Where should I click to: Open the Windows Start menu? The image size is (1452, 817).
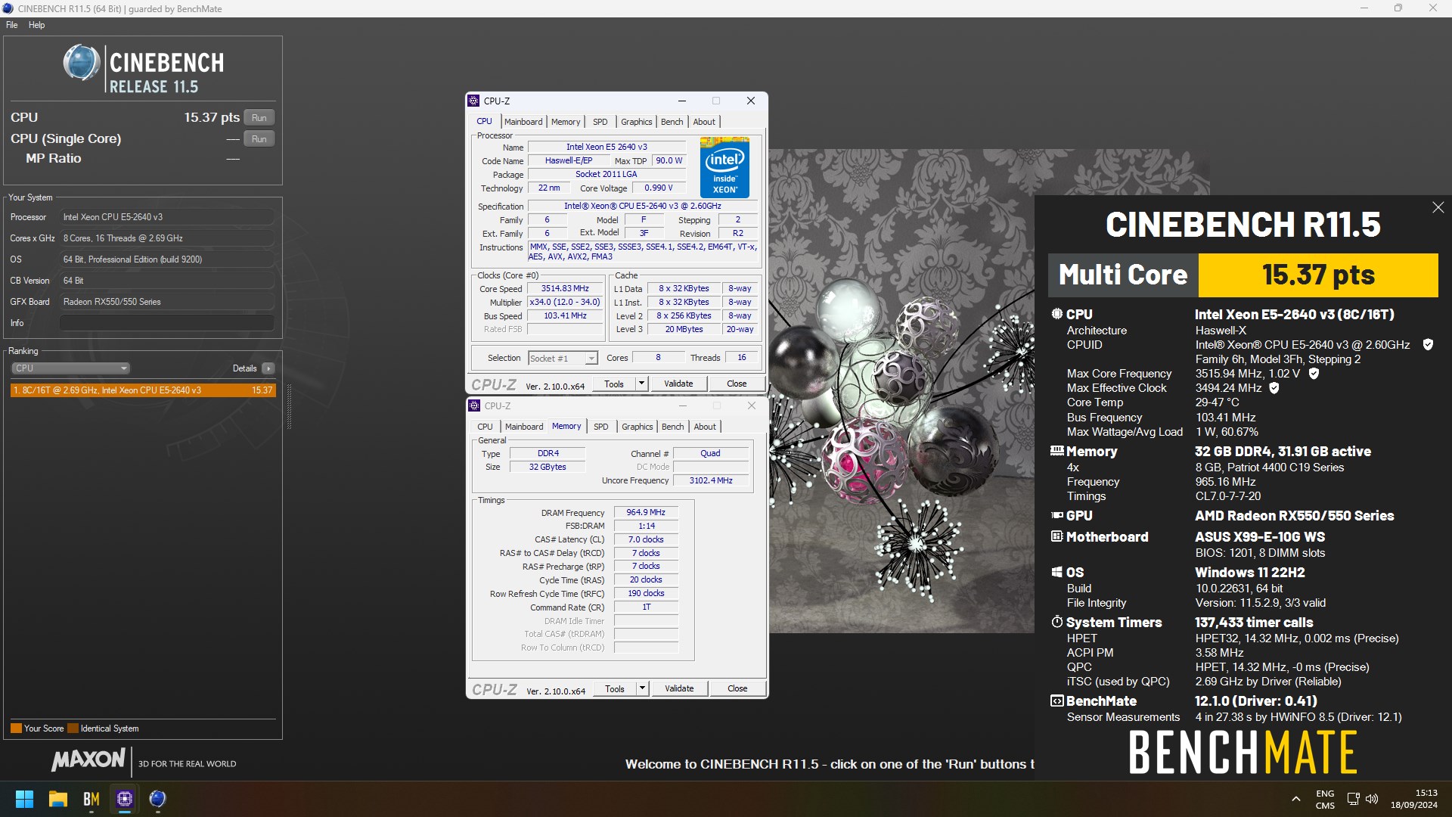point(24,799)
